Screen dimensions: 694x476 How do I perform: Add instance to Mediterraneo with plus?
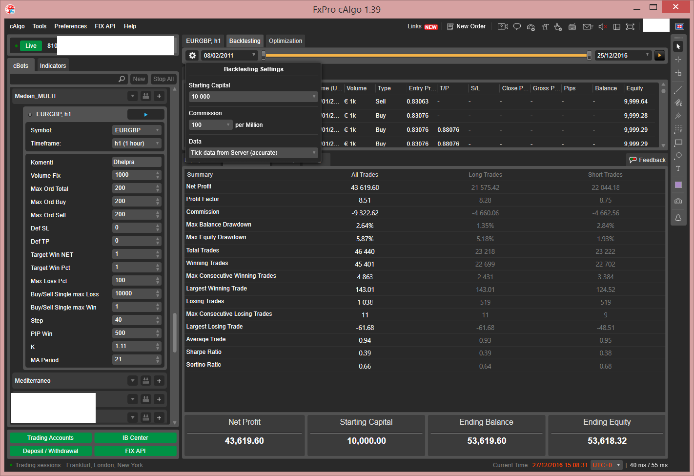pos(159,381)
